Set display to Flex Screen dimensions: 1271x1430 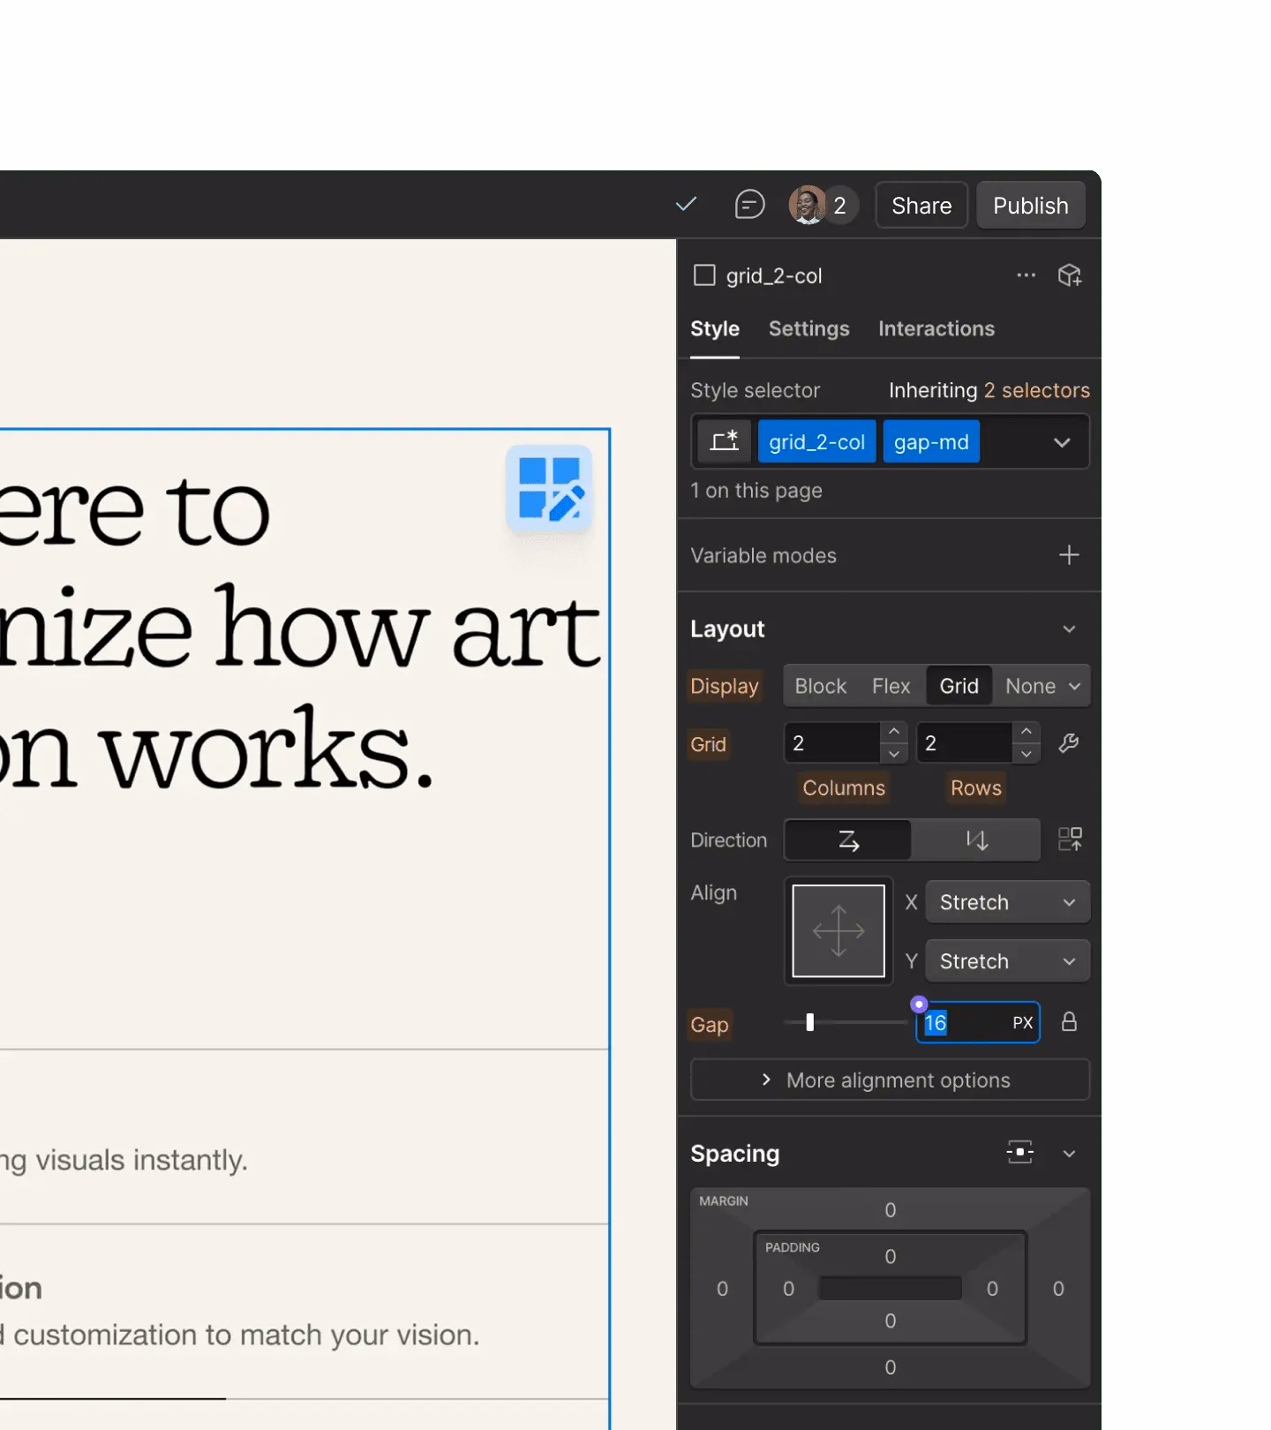891,686
